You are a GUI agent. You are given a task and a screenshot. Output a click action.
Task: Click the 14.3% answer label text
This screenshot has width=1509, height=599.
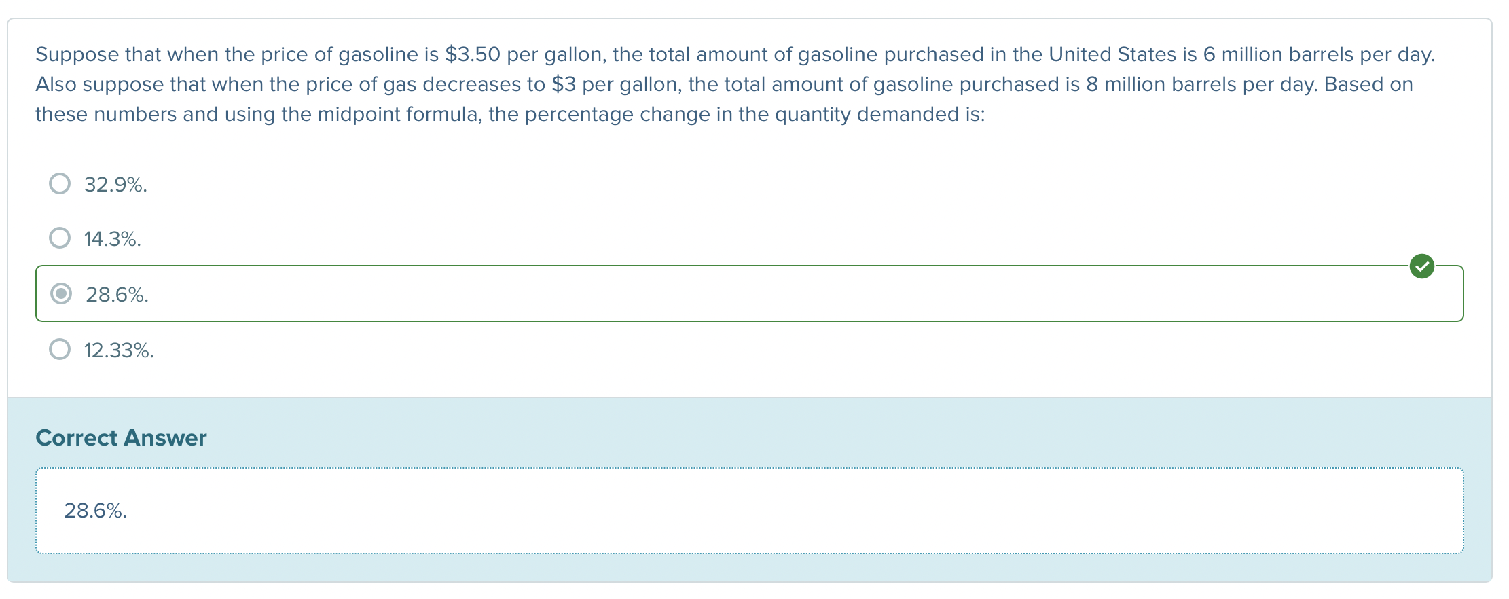(x=112, y=239)
